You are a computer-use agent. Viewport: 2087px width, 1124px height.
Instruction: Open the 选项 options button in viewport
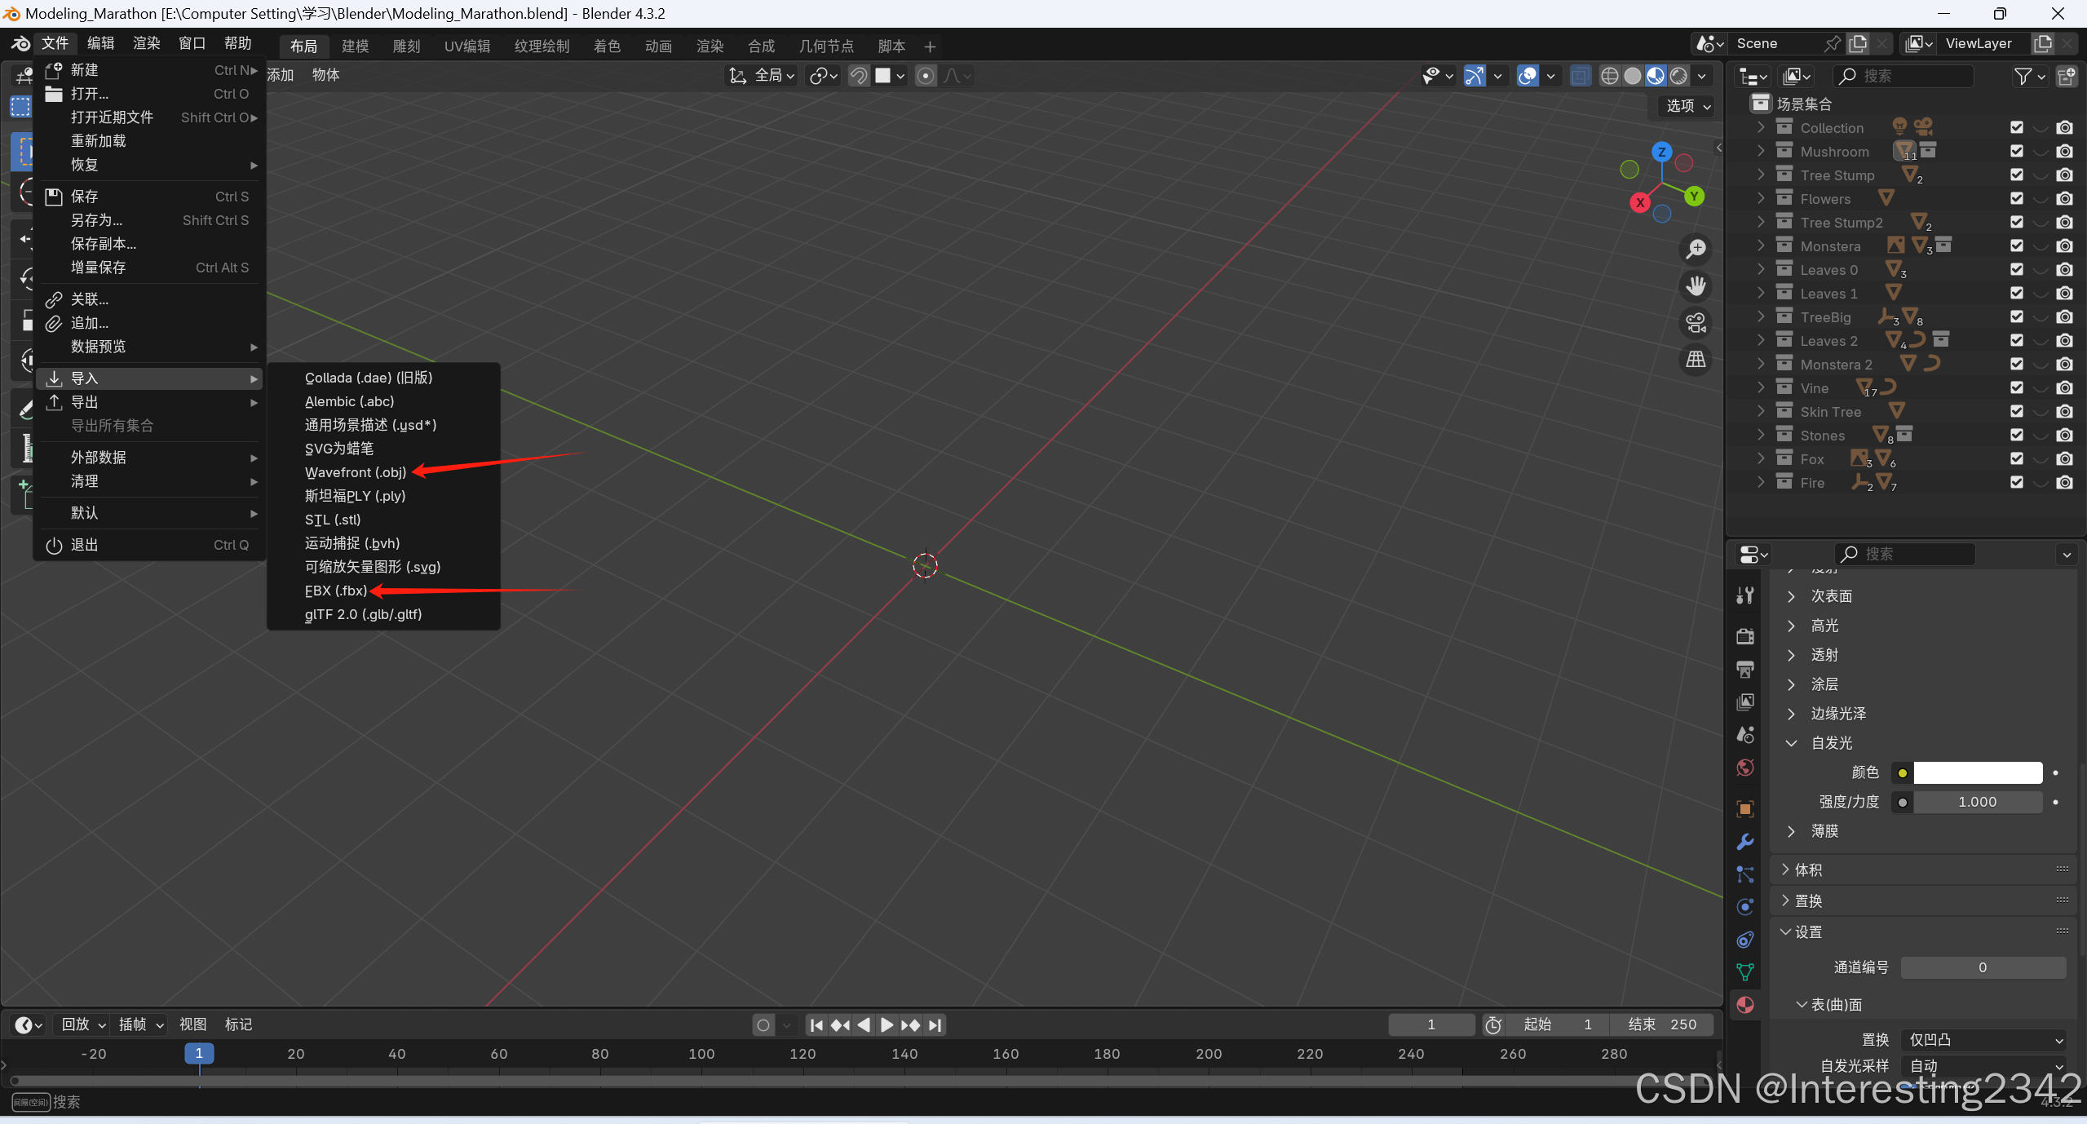coord(1686,106)
